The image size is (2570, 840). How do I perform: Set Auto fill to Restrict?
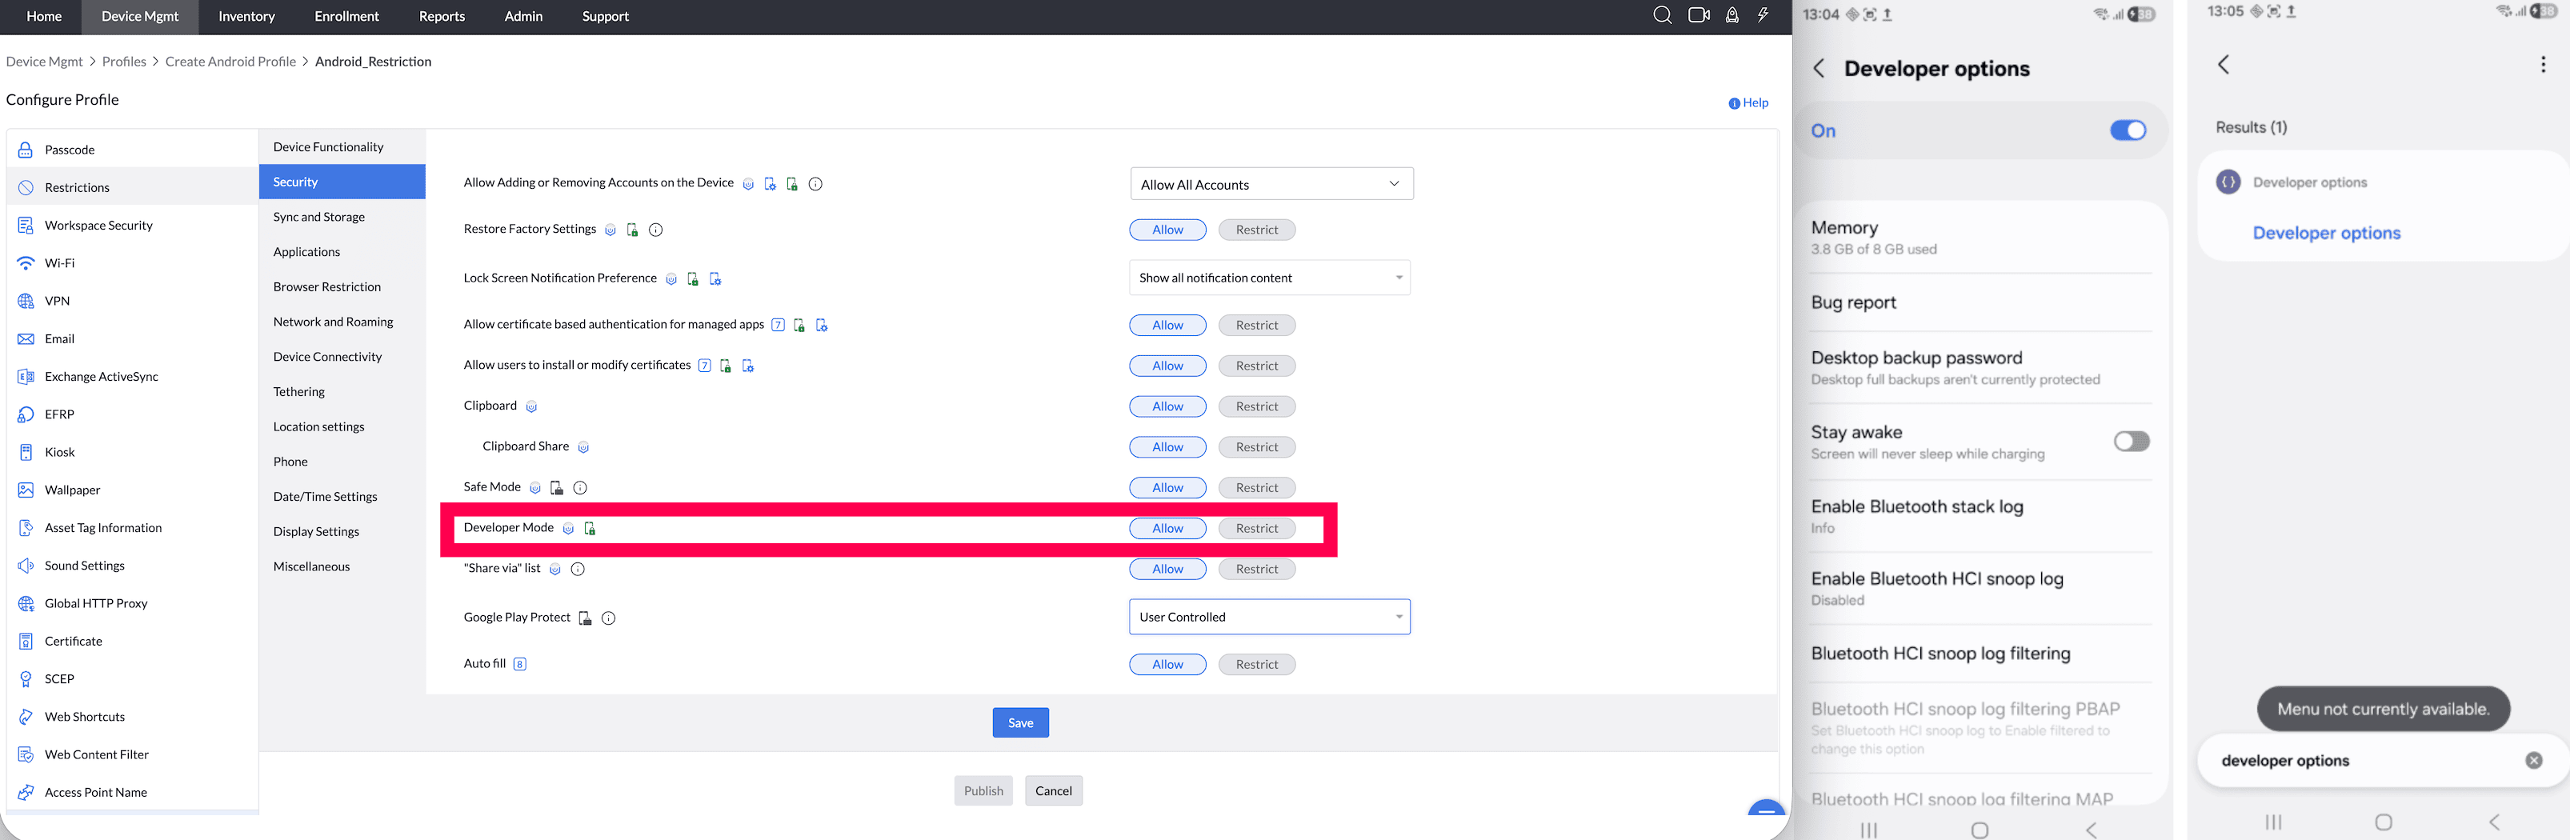[1256, 665]
